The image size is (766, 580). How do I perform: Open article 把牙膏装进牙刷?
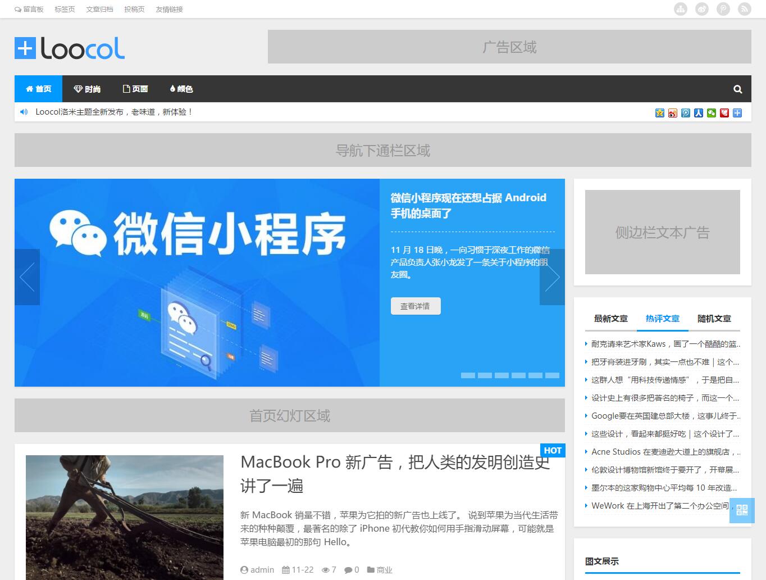pos(665,362)
